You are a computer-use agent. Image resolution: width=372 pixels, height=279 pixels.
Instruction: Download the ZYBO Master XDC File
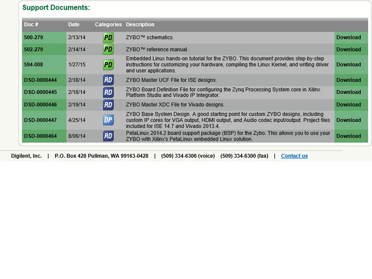pyautogui.click(x=348, y=105)
